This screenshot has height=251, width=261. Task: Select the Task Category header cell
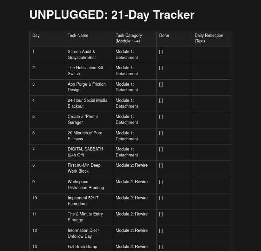coord(134,39)
